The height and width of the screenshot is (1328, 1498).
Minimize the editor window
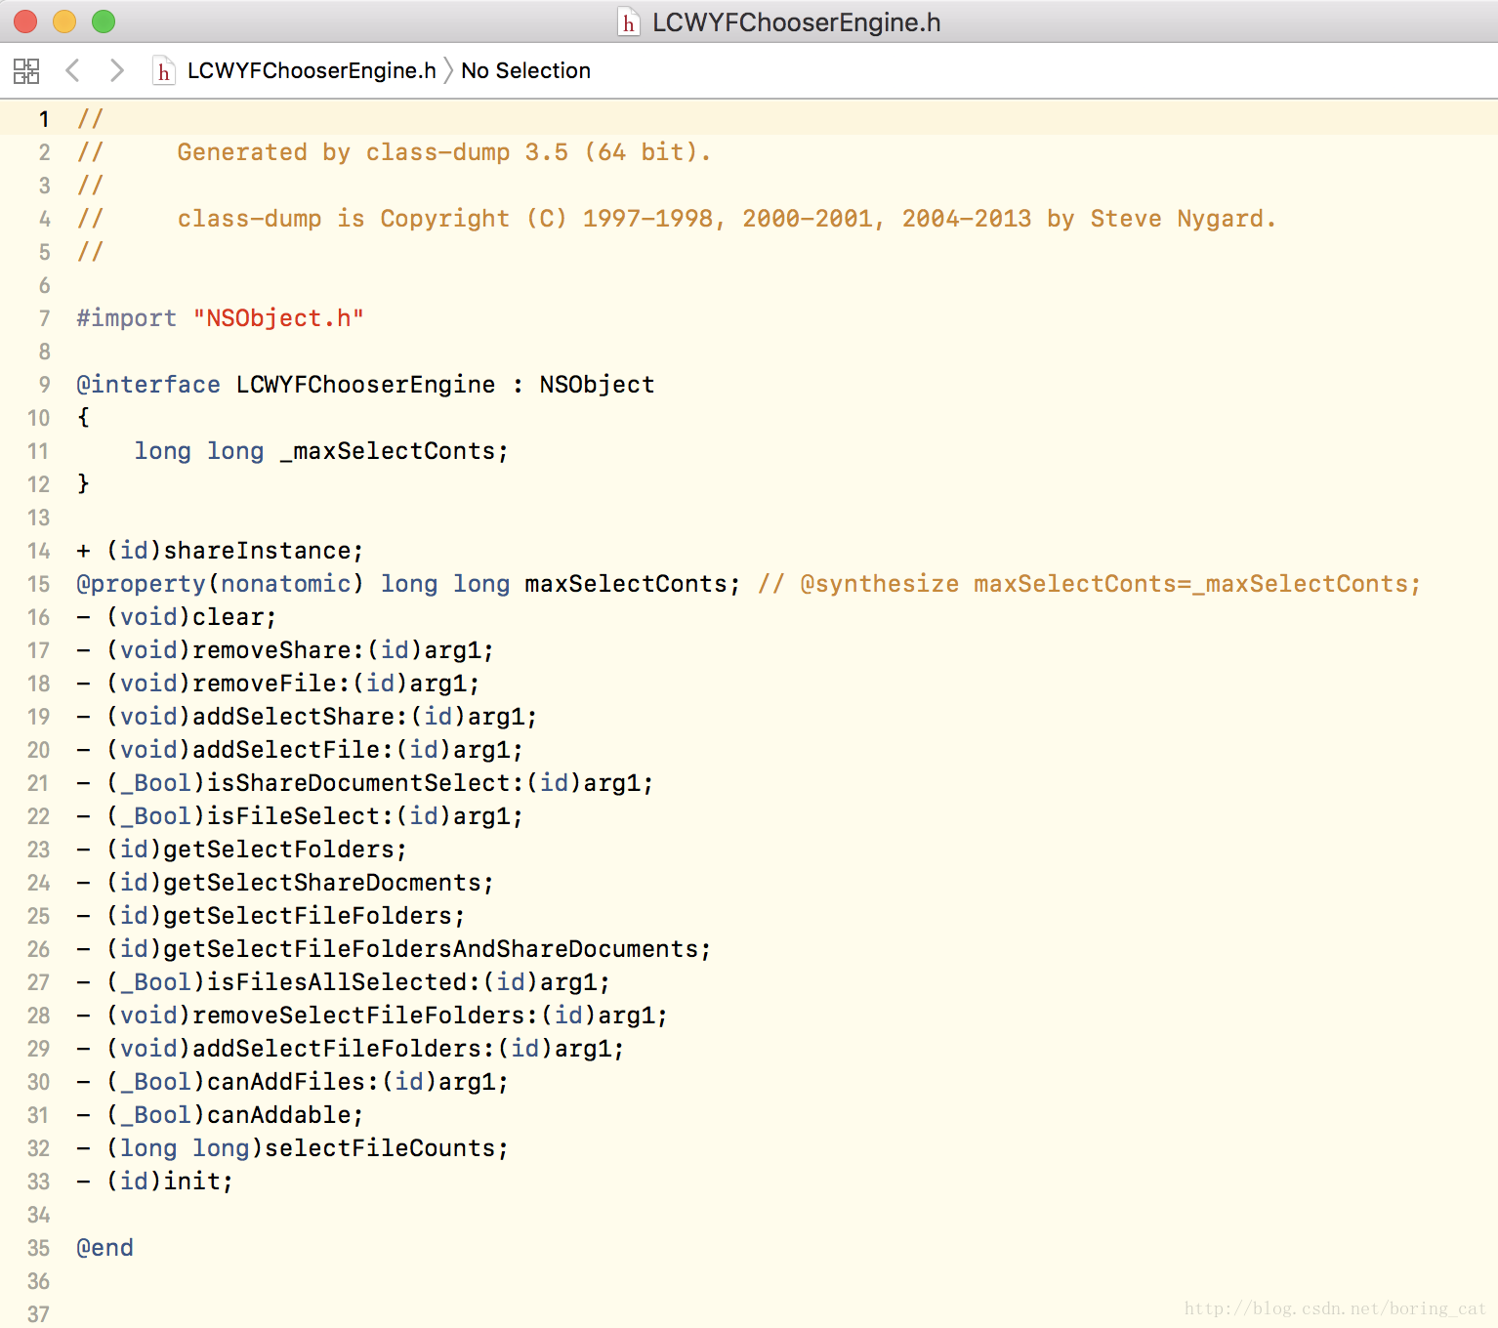coord(64,21)
